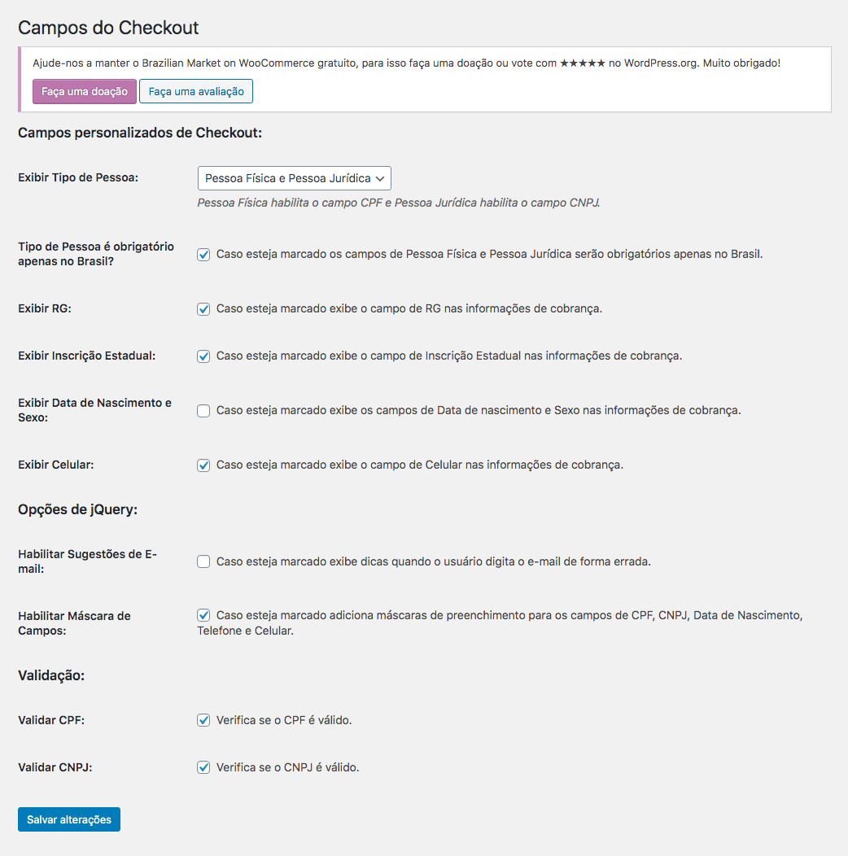Click the Validar CNPJ description label
Viewport: 848px width, 856px height.
point(287,767)
